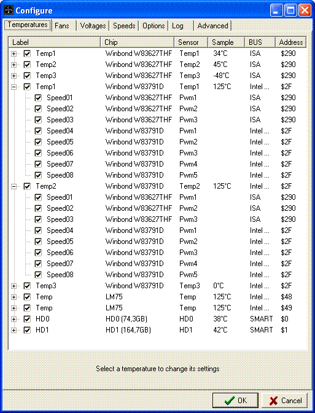315x413 pixels.
Task: Click the green checkmark icon on OK
Action: point(229,400)
